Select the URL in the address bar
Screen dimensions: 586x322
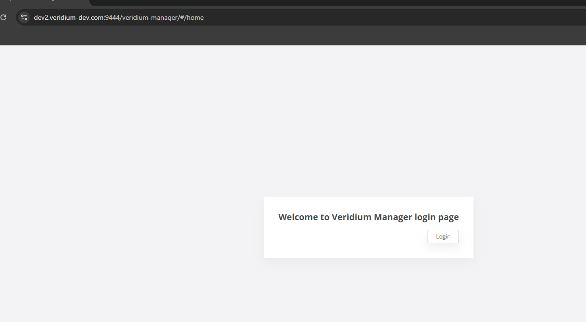pyautogui.click(x=119, y=17)
